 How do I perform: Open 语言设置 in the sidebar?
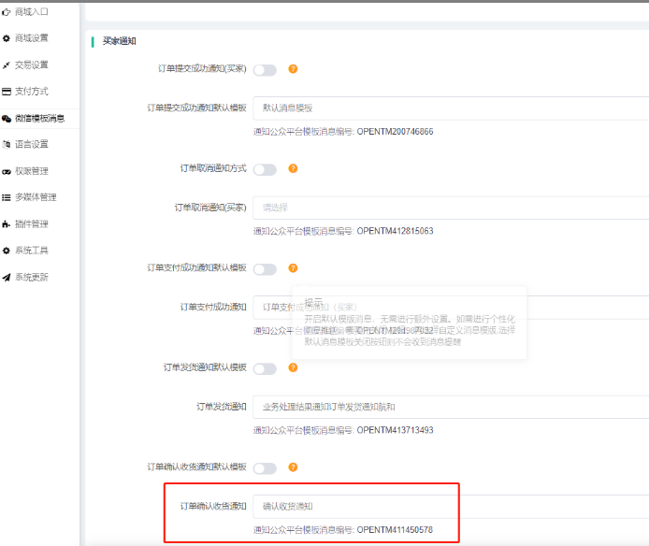click(32, 145)
